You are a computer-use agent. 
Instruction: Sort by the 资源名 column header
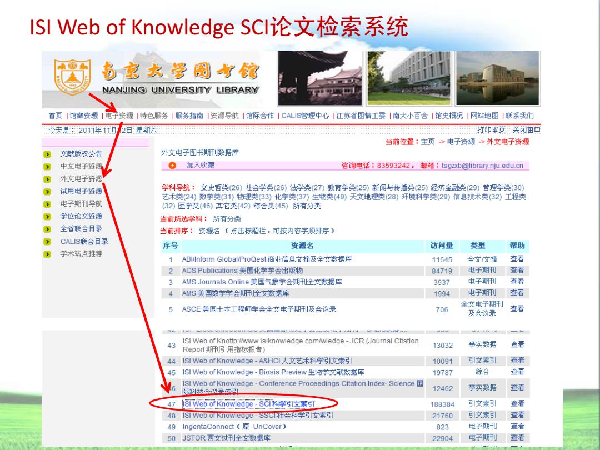click(302, 246)
